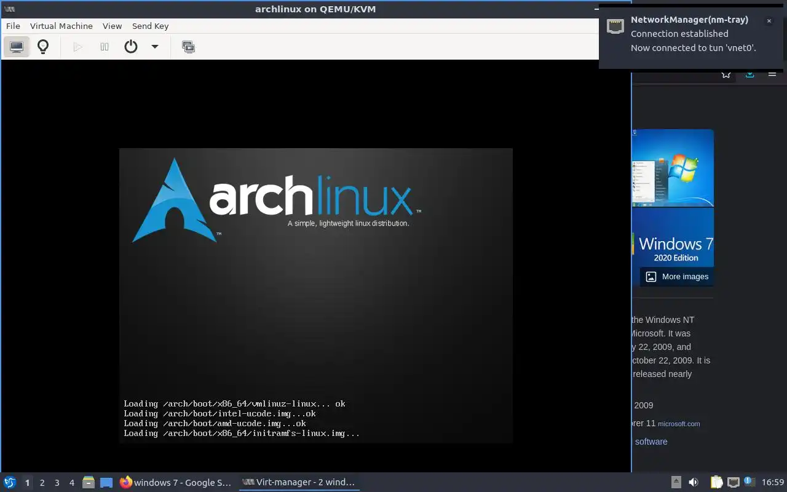Image resolution: width=787 pixels, height=492 pixels.
Task: Click the Arch Linux VM boot screen
Action: (x=315, y=295)
